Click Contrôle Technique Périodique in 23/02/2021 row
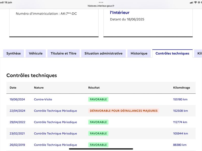Screen dimensions: 202x151 pos(55,133)
